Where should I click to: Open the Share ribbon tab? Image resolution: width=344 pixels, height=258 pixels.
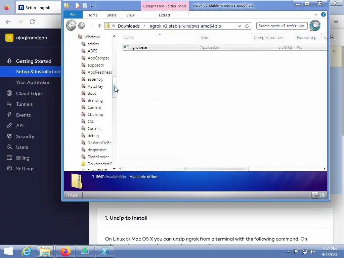point(112,15)
